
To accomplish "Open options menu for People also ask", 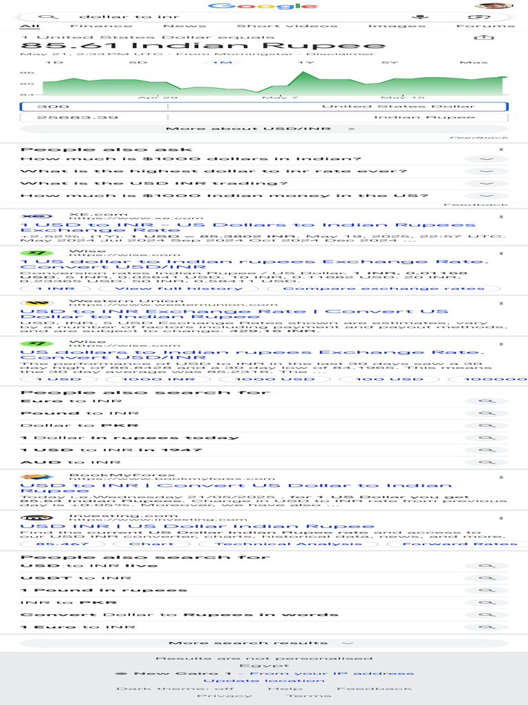I will pos(501,149).
